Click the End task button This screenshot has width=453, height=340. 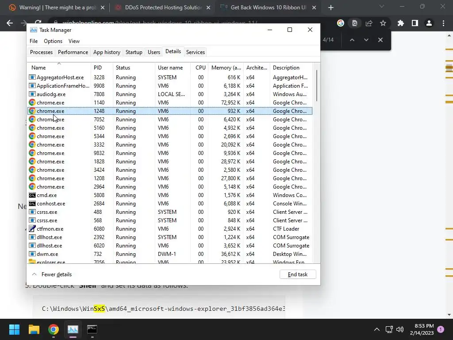tap(298, 274)
